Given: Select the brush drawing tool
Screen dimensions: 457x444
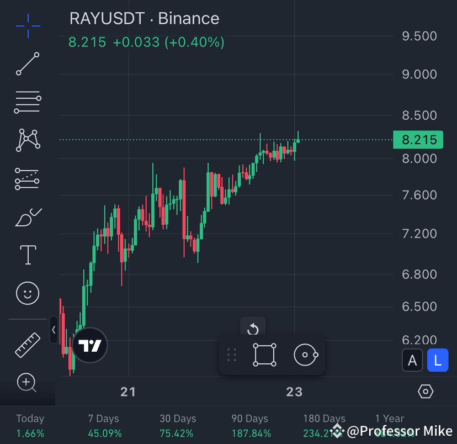Looking at the screenshot, I should pos(27,216).
